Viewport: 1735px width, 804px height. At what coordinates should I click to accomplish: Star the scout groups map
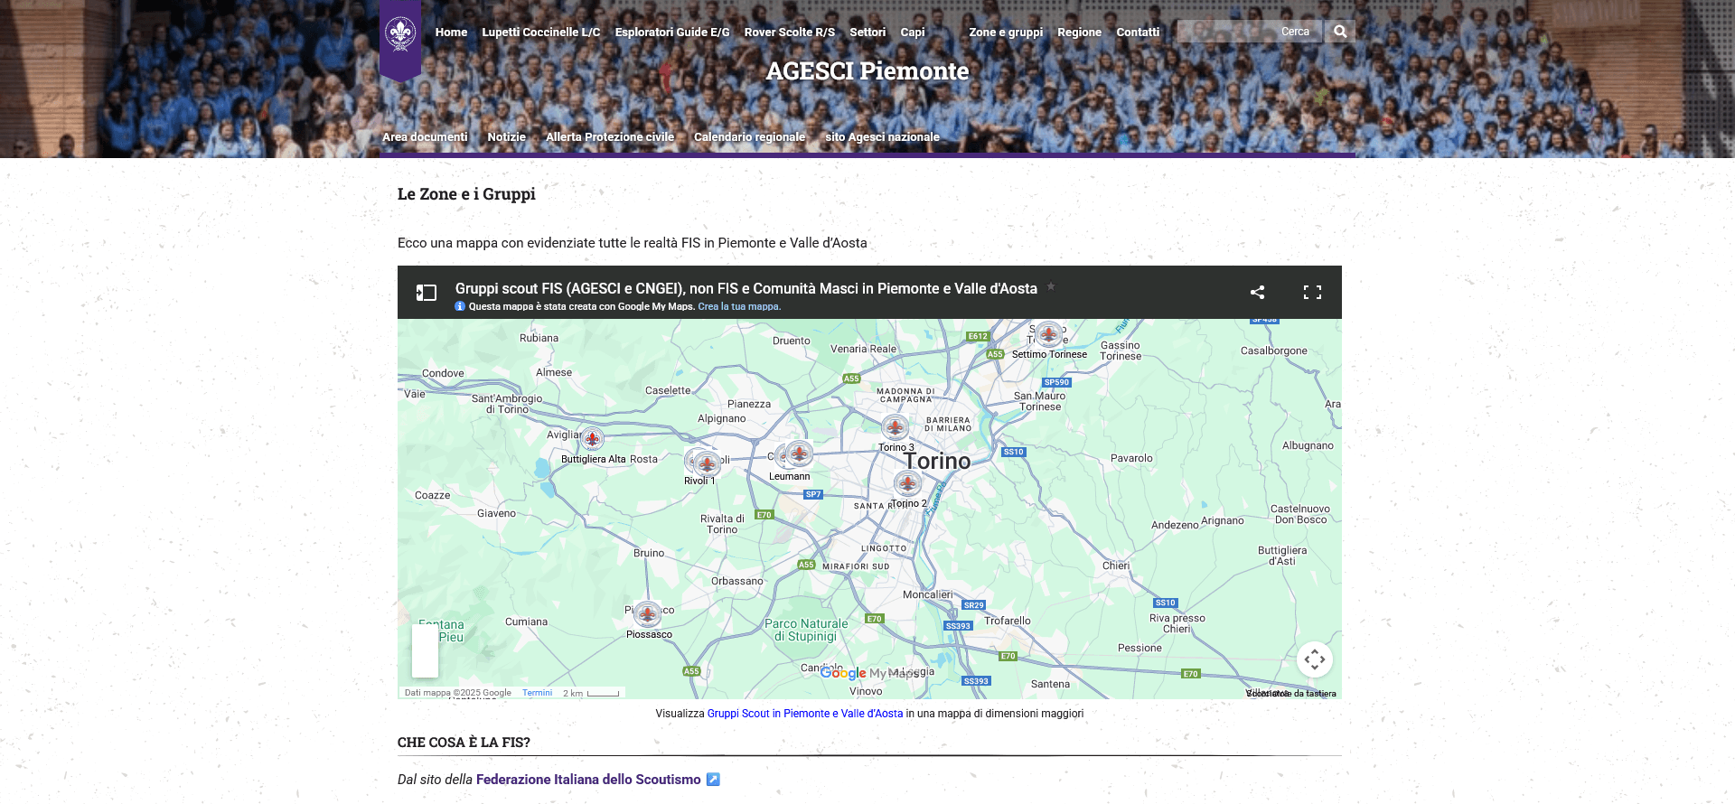[1051, 287]
